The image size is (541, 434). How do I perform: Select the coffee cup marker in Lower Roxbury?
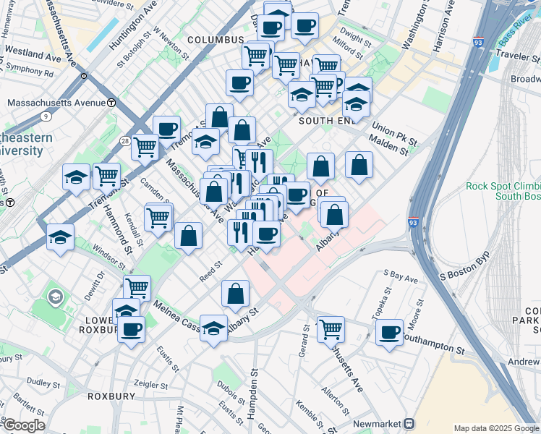(131, 330)
